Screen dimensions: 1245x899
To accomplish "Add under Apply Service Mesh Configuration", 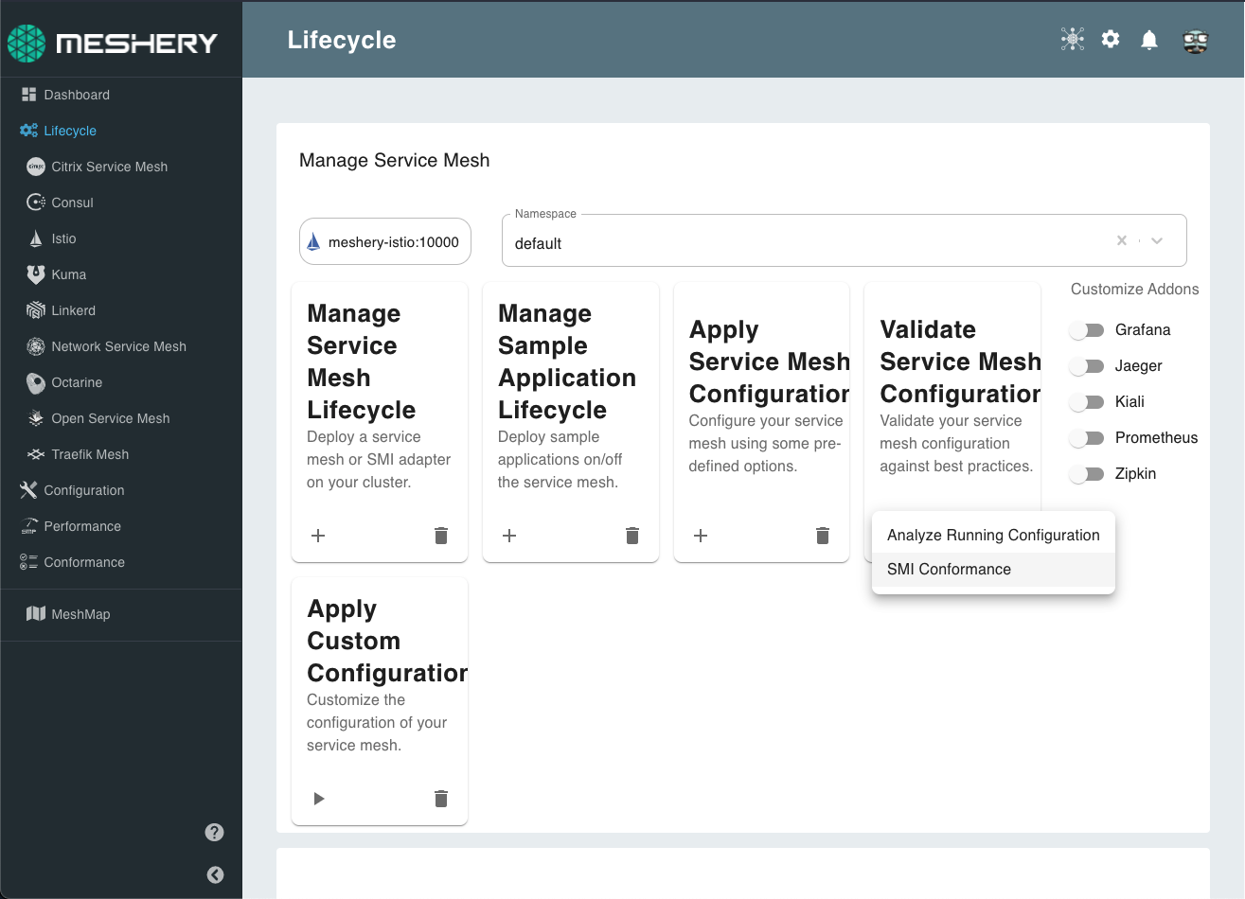I will click(x=701, y=536).
